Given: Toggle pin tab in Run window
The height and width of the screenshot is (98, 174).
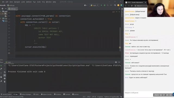Looking at the screenshot, I should coord(1,82).
